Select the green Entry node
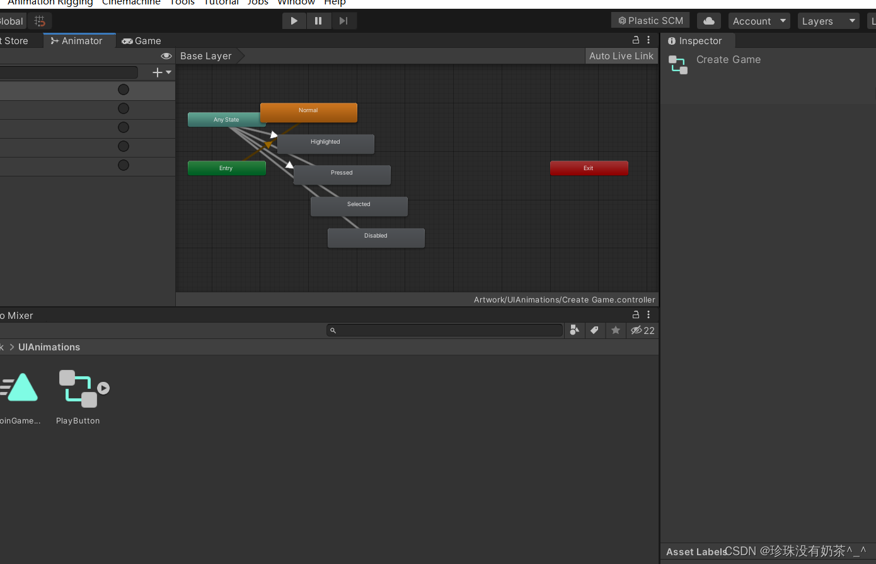This screenshot has height=564, width=876. pos(226,168)
